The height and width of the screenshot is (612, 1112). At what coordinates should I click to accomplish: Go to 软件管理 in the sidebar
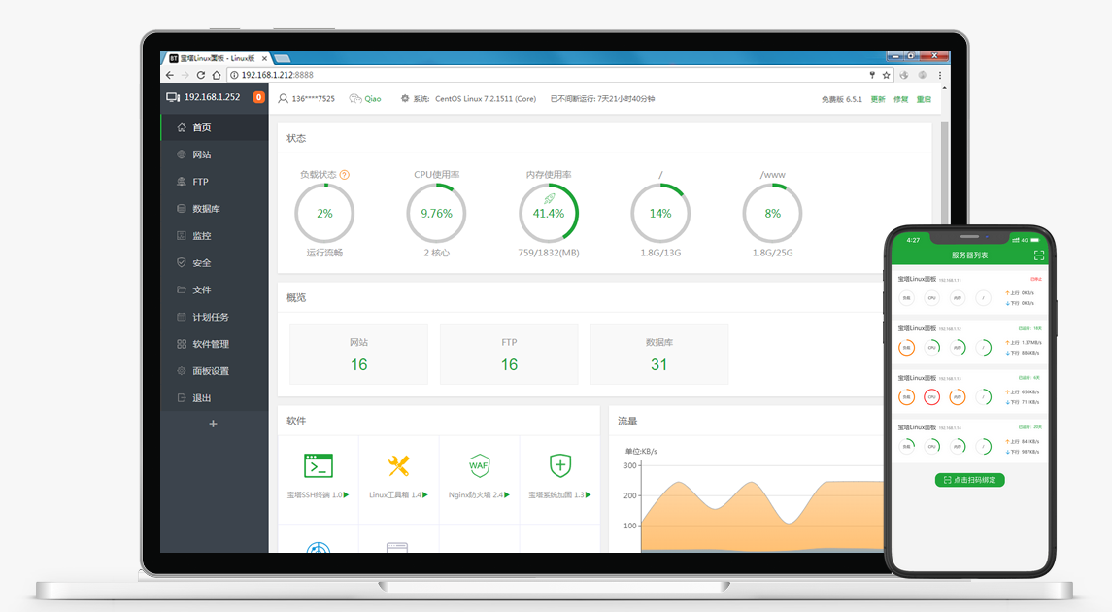coord(210,344)
